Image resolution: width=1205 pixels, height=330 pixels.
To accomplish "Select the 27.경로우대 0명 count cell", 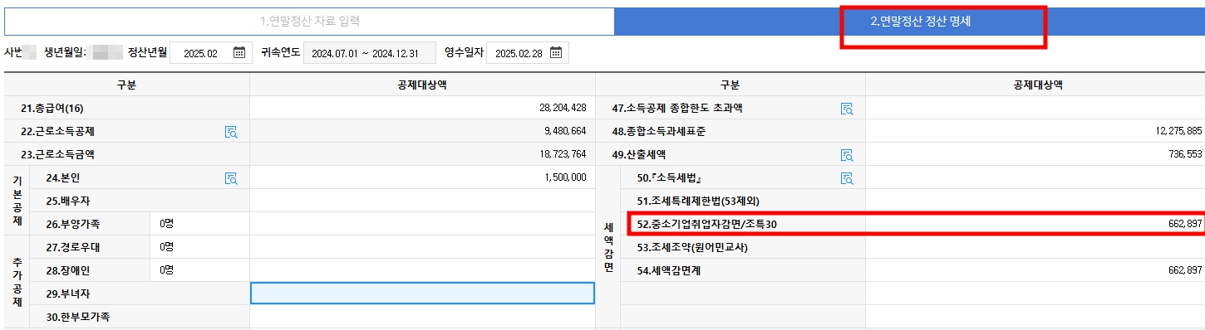I will coord(199,247).
